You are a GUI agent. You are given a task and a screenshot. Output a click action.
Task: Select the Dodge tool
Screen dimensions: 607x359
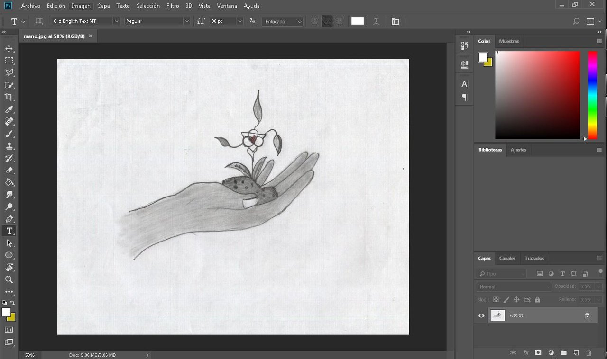point(9,206)
